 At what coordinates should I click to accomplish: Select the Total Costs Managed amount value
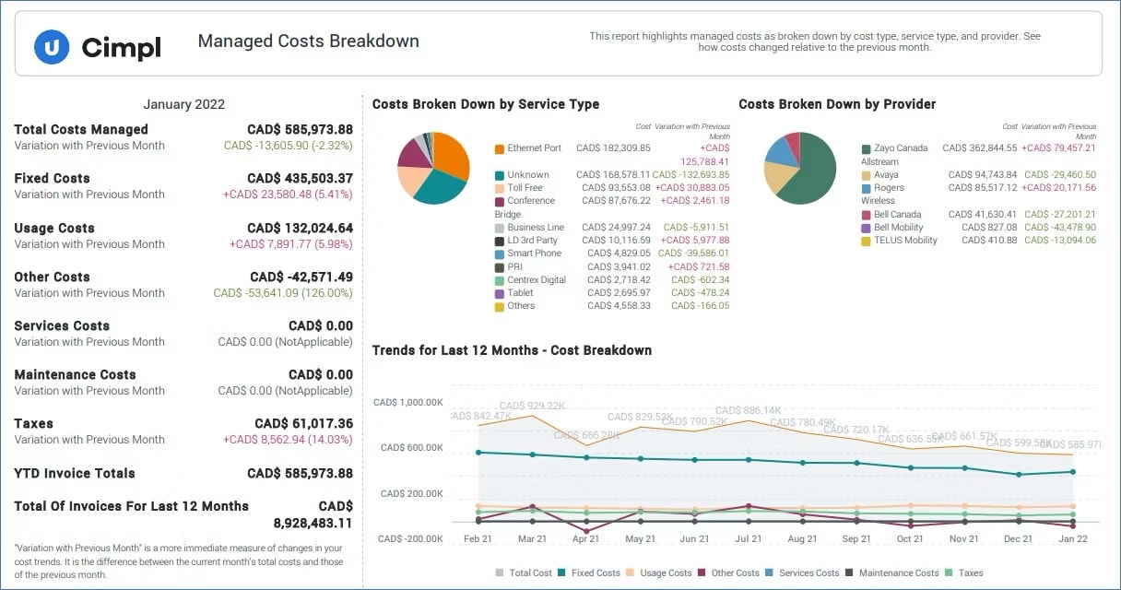point(300,129)
